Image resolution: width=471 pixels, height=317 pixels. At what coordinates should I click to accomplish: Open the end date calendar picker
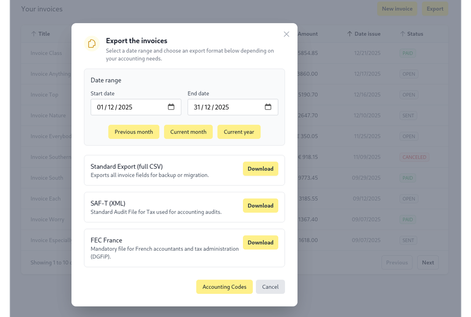click(x=269, y=107)
